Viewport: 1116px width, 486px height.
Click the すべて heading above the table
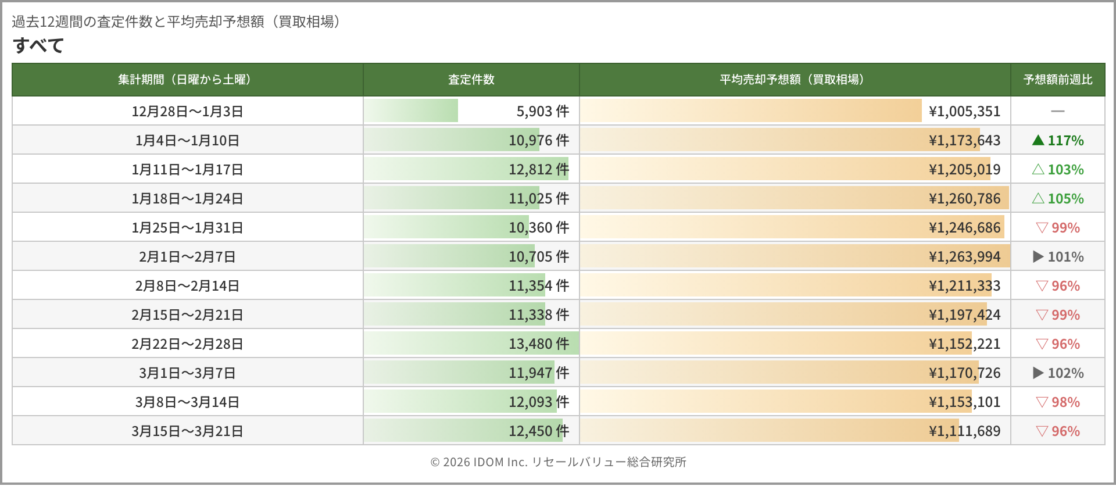38,45
